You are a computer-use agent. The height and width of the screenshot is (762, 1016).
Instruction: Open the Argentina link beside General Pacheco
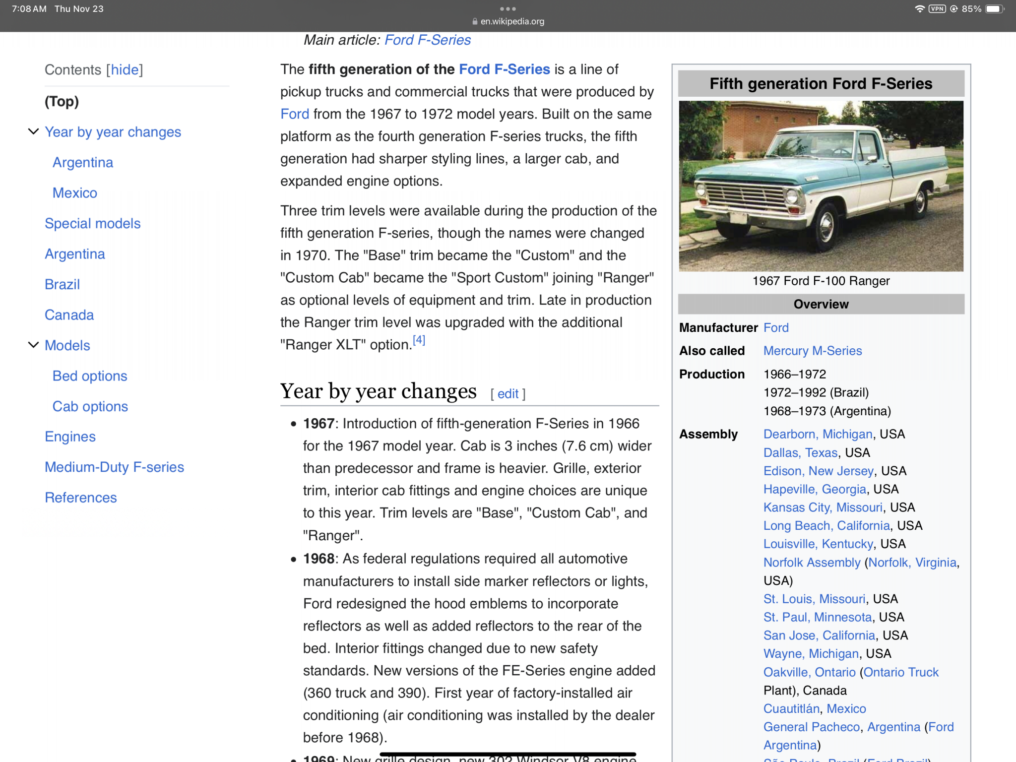(x=893, y=727)
